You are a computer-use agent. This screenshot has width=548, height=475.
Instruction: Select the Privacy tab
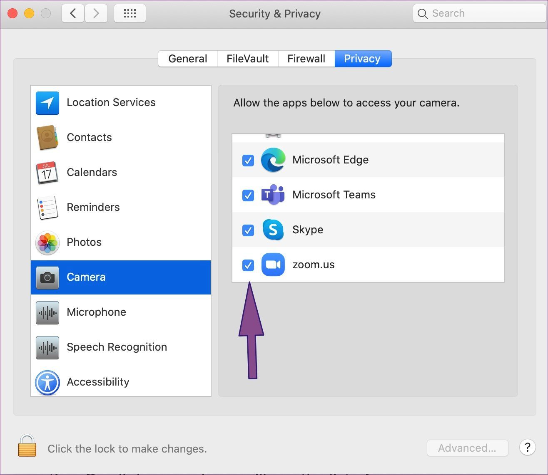pos(363,59)
